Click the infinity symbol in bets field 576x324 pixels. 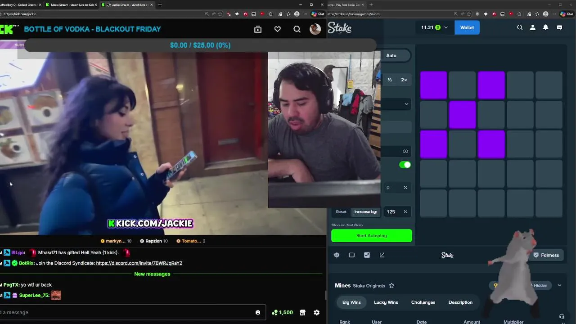coord(405,151)
